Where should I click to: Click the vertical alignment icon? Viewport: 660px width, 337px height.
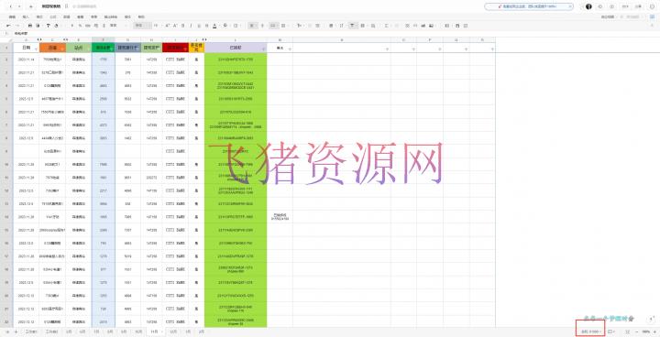262,26
